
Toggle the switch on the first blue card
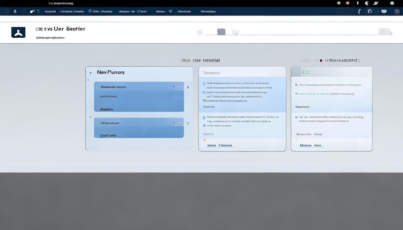[179, 87]
